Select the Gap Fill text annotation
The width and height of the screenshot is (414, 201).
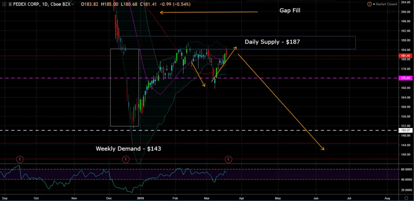pos(289,10)
